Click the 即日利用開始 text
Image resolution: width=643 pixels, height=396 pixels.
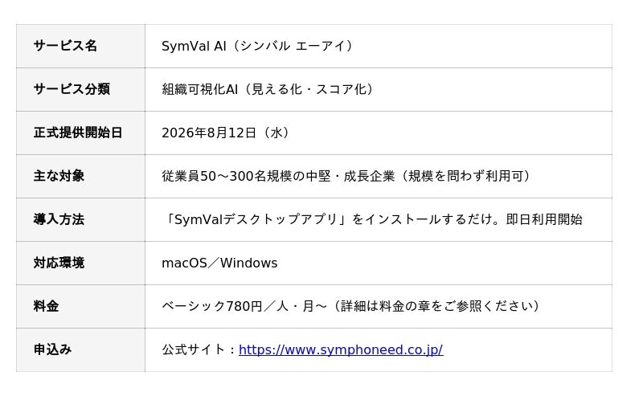point(544,219)
